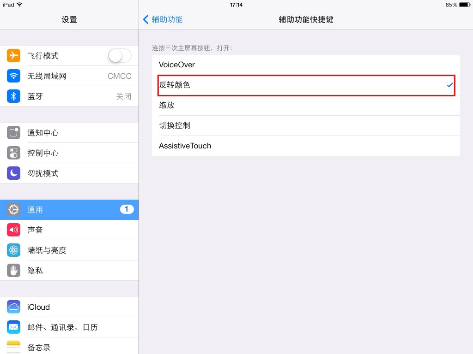Open 墙纸与亮度 settings row

tap(69, 250)
